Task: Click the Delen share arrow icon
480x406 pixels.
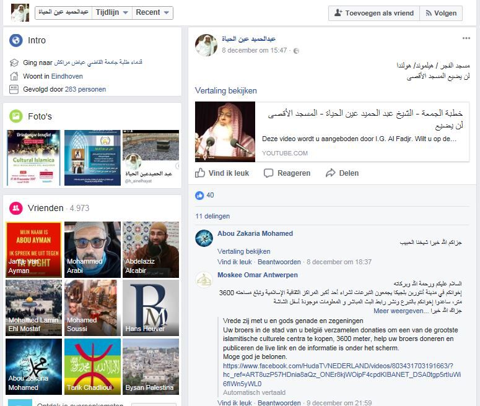Action: tap(331, 173)
